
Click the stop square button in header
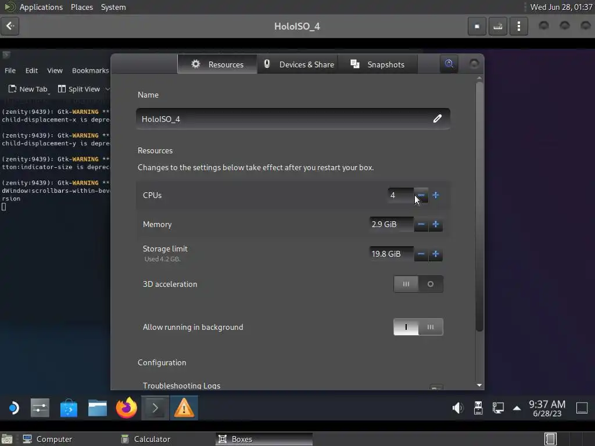[477, 26]
